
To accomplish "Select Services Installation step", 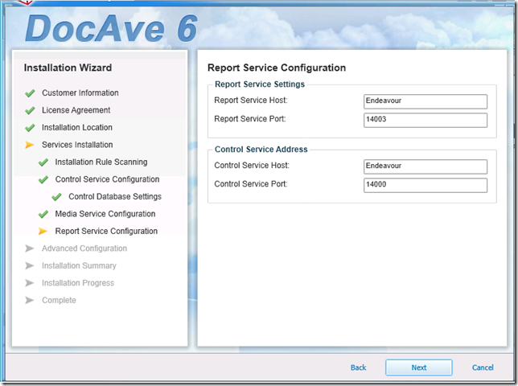I will pyautogui.click(x=77, y=145).
